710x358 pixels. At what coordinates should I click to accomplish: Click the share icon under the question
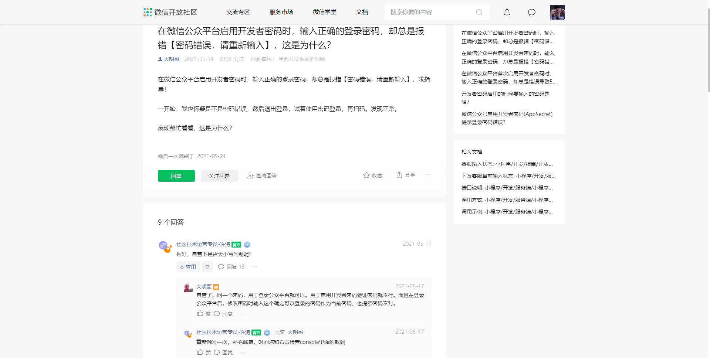click(399, 175)
